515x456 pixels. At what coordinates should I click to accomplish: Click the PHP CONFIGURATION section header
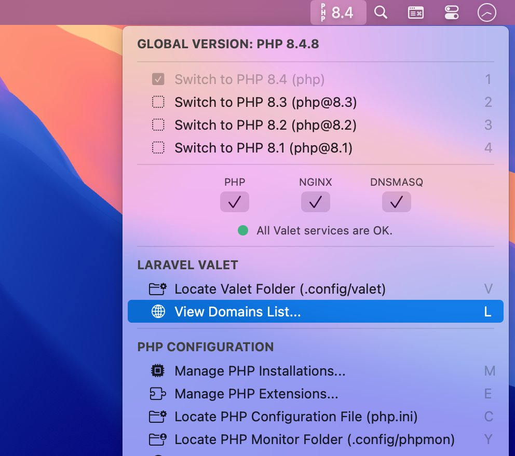(205, 347)
